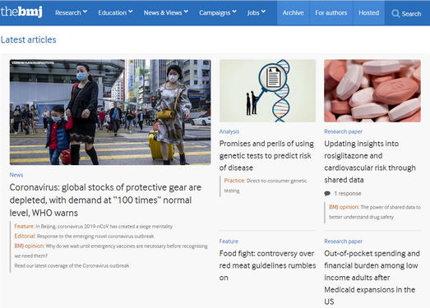This screenshot has height=308, width=430.
Task: Click Research paper label above rosiglitazone article
Action: point(343,131)
